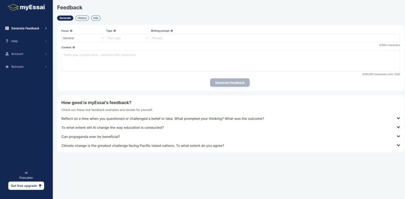Click the Generate feedback button
The width and height of the screenshot is (405, 199).
230,83
